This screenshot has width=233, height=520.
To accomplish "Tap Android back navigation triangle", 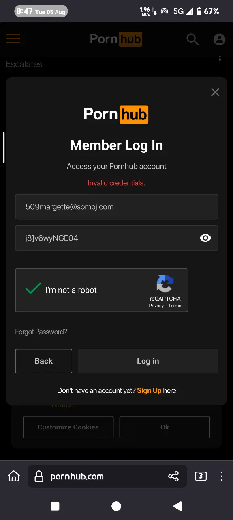I will click(177, 506).
